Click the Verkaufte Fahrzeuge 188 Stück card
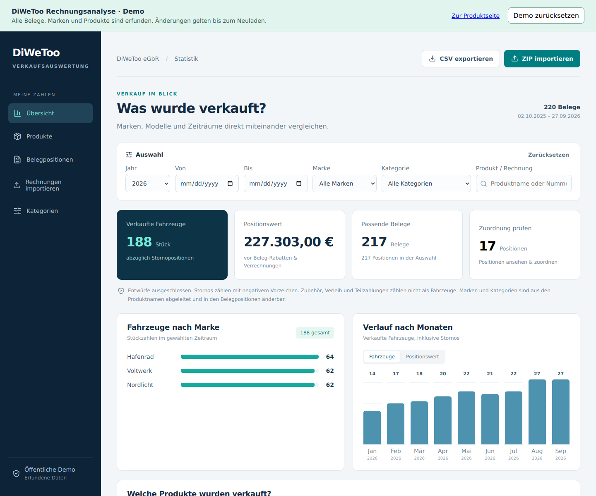Viewport: 596px width, 496px height. pos(172,245)
